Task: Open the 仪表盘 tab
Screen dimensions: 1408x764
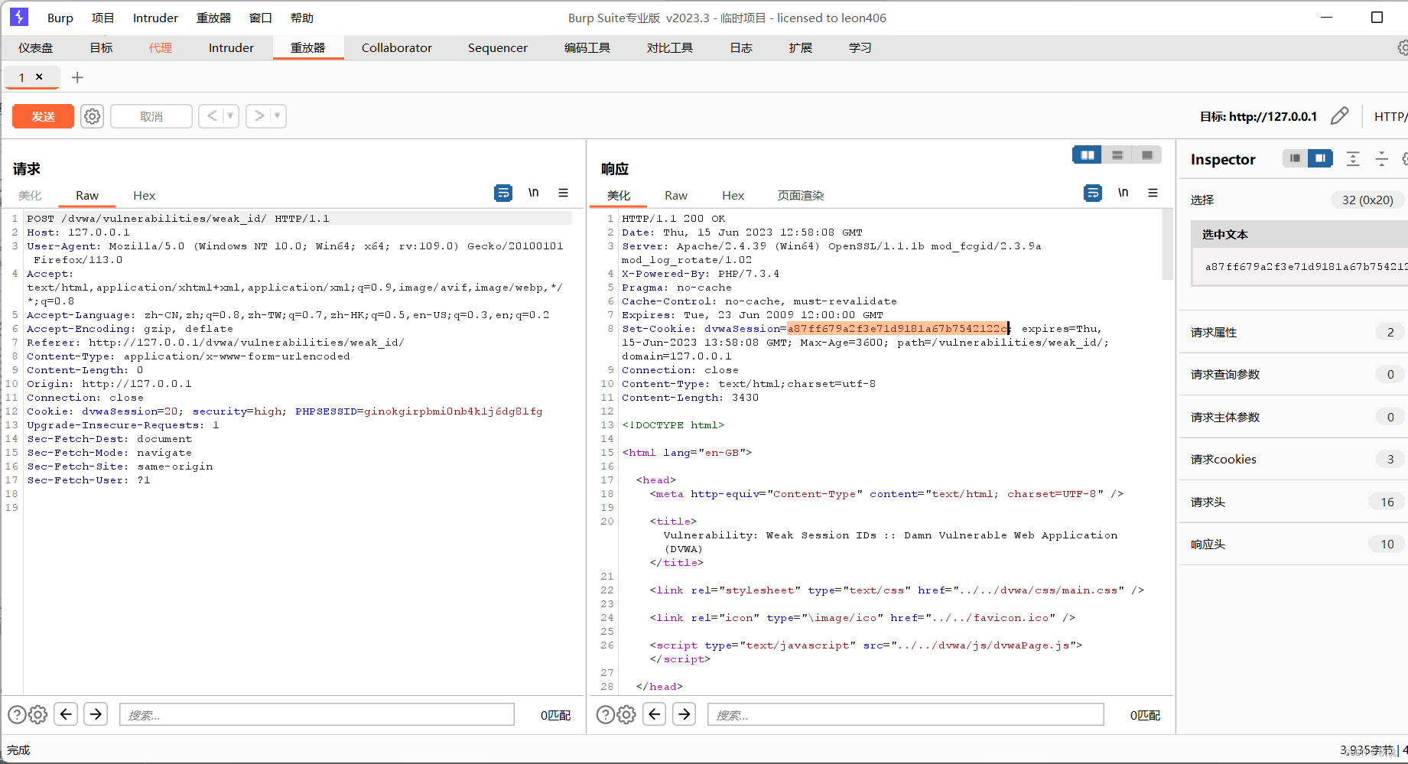Action: click(x=36, y=47)
